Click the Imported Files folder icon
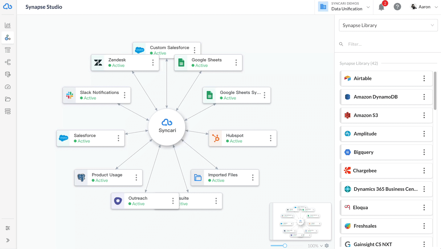Viewport: 441px width, 249px height. (198, 178)
